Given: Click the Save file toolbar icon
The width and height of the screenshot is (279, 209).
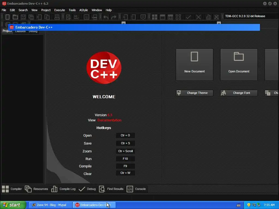Looking at the screenshot, I should click(23, 17).
